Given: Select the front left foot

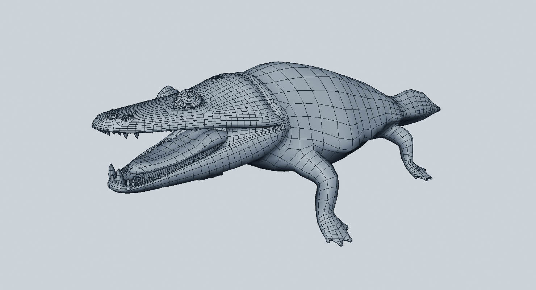Looking at the screenshot, I should 337,236.
